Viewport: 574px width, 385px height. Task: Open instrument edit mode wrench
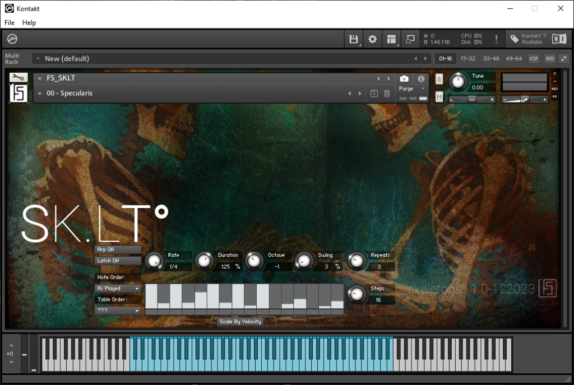click(x=18, y=77)
